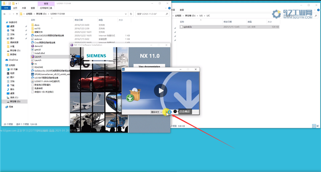The image size is (321, 172).
Task: Select the 微信扫一扫-关注我们 file
Action: click(42, 92)
